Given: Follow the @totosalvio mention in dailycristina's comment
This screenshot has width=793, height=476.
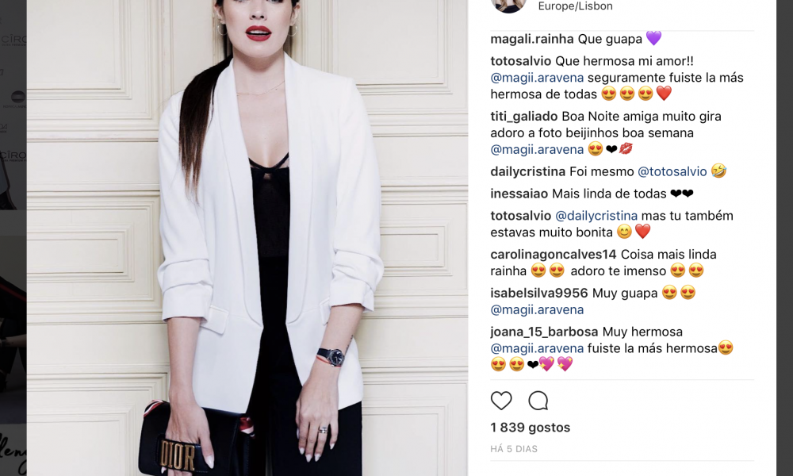Looking at the screenshot, I should pos(672,171).
